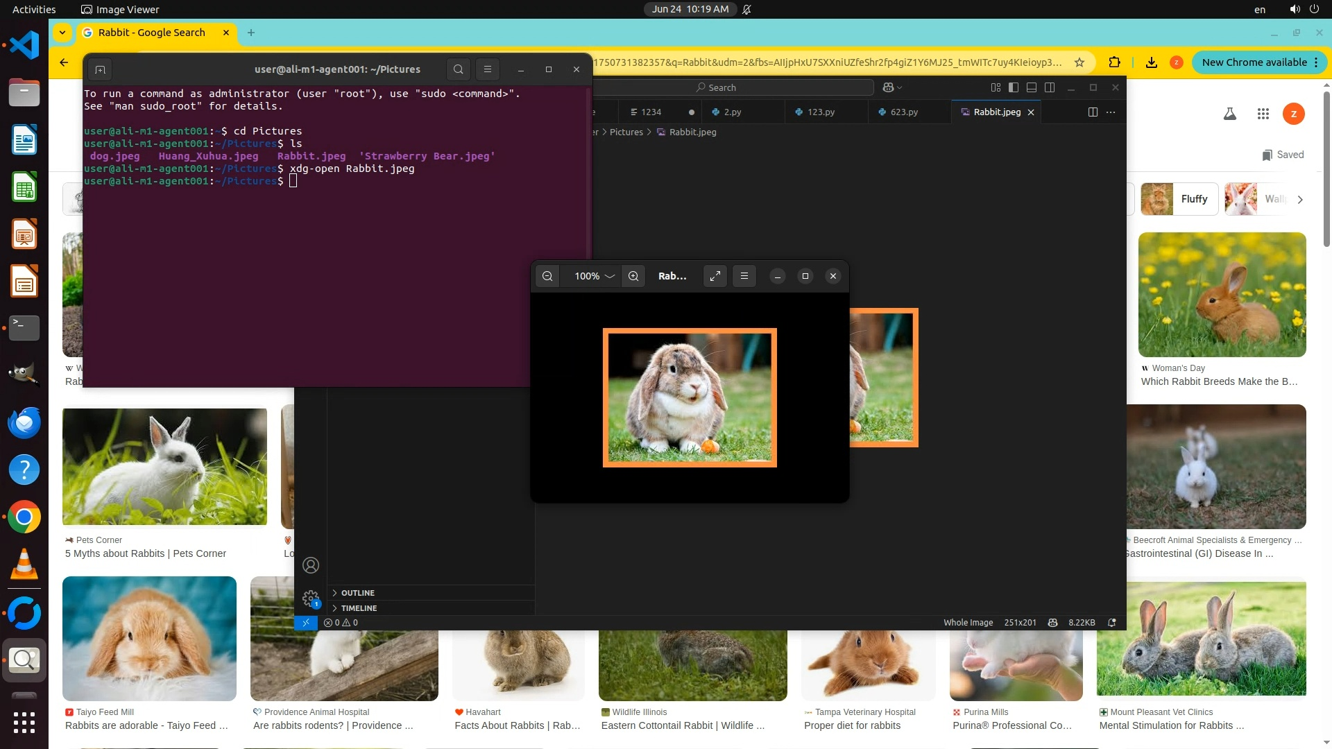This screenshot has width=1332, height=749.
Task: Toggle the VS Code bottom panel layout
Action: point(1032,87)
